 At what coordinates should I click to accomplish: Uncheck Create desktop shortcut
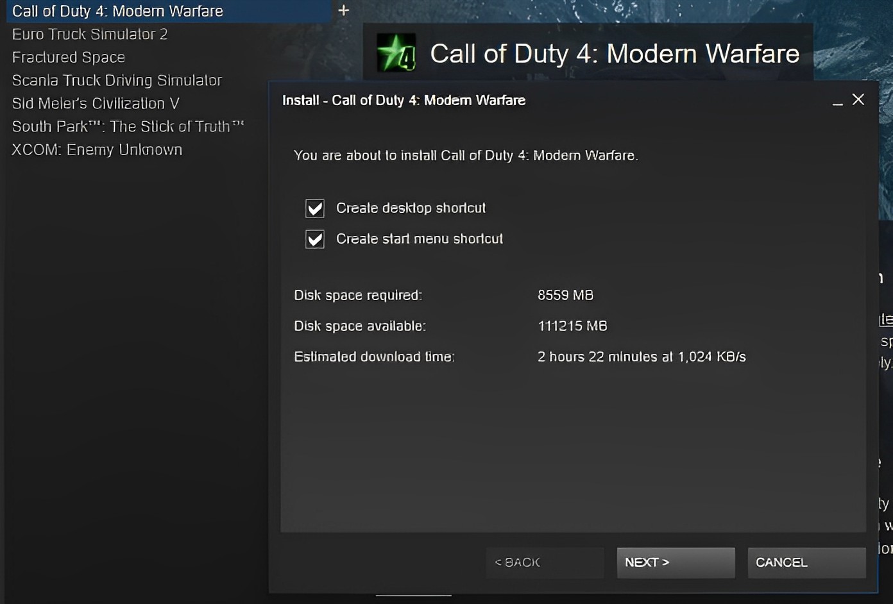[x=315, y=208]
